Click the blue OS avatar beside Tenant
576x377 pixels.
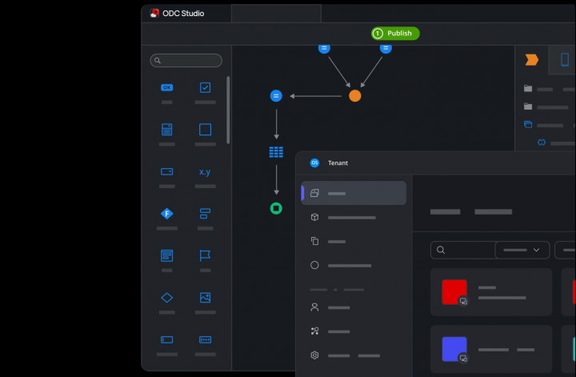(314, 162)
